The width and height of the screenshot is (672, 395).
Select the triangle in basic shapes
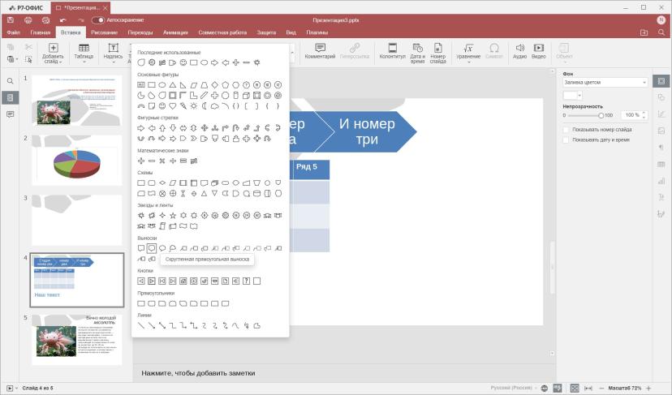click(x=173, y=85)
